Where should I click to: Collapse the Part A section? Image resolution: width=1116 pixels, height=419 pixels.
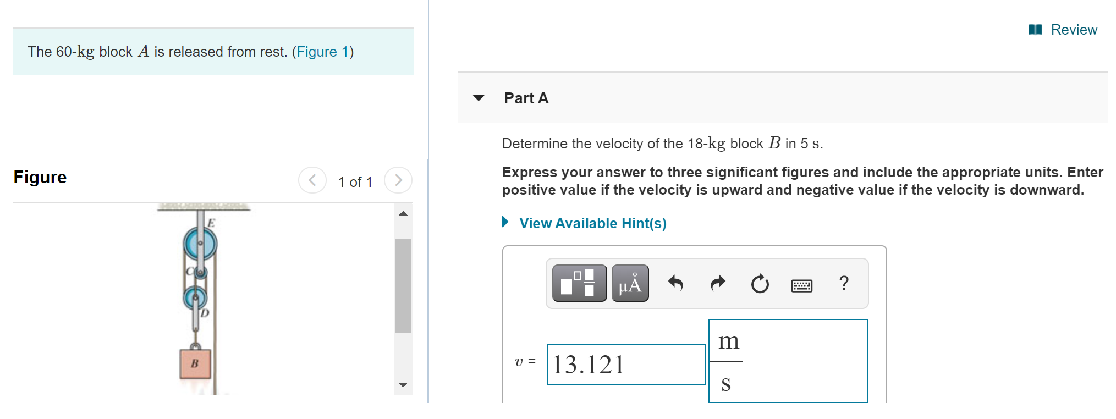479,98
